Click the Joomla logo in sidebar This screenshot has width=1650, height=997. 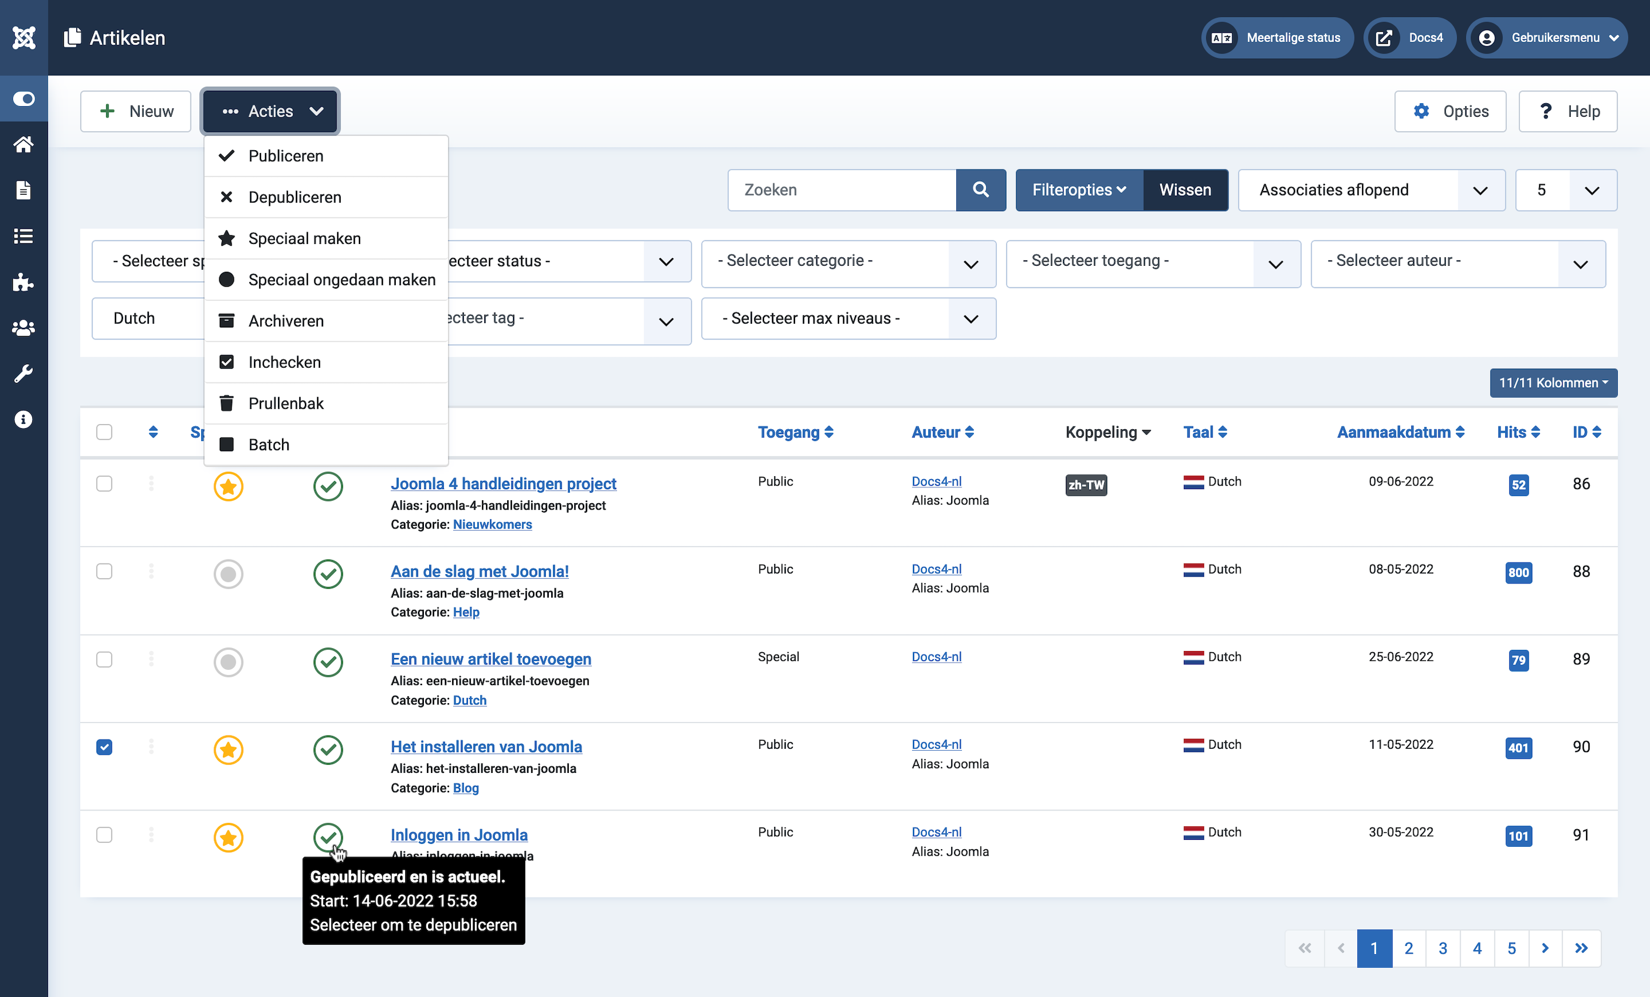click(x=24, y=38)
